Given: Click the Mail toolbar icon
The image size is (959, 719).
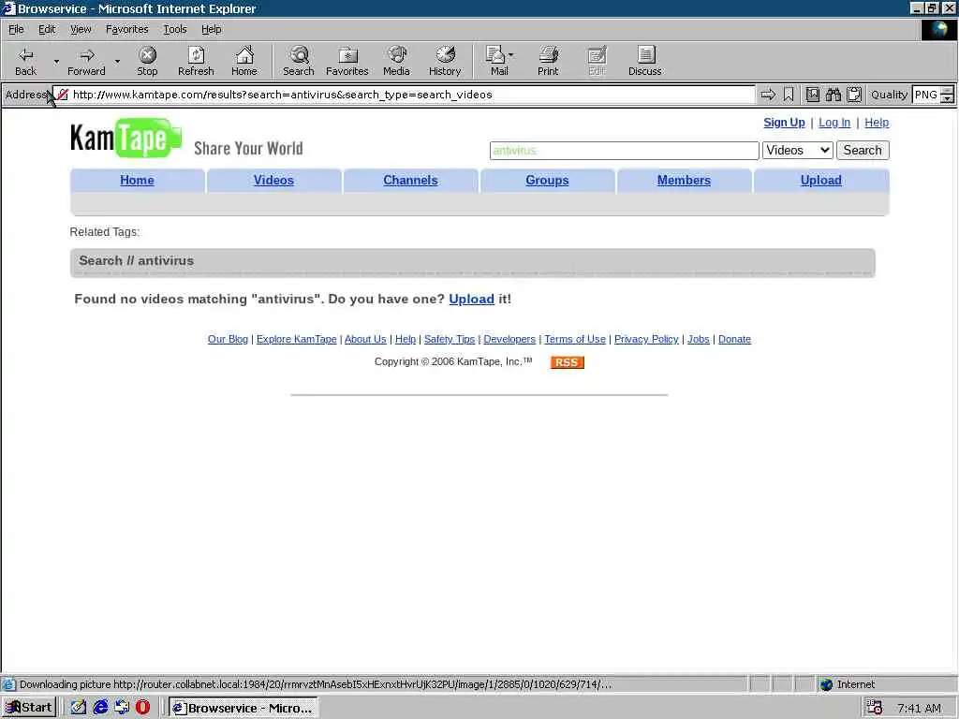Looking at the screenshot, I should [495, 61].
